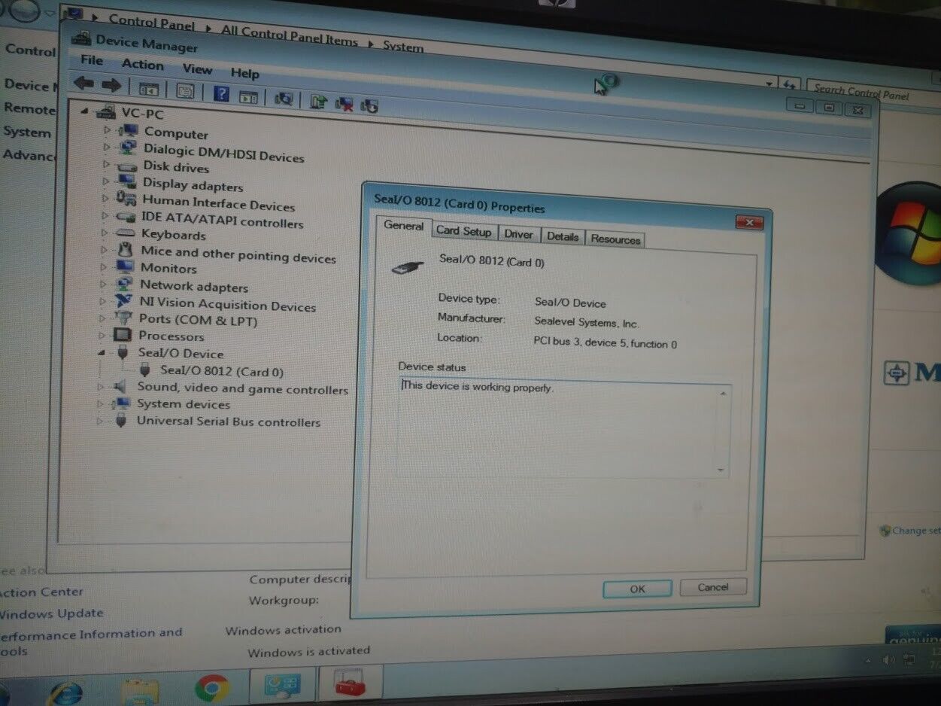
Task: Select the Display adapters icon
Action: [126, 181]
